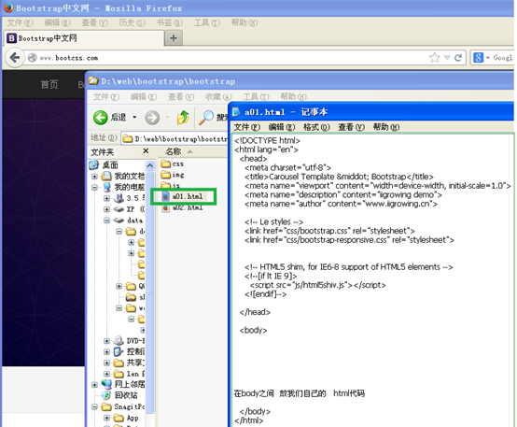The height and width of the screenshot is (427, 517).
Task: Select the Bootstrap中文网 tab in Firefox
Action: coord(84,38)
